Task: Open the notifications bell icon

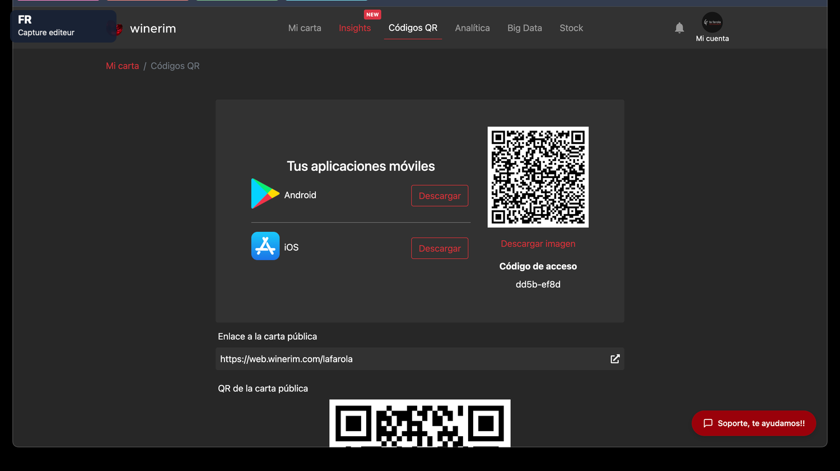Action: tap(679, 28)
